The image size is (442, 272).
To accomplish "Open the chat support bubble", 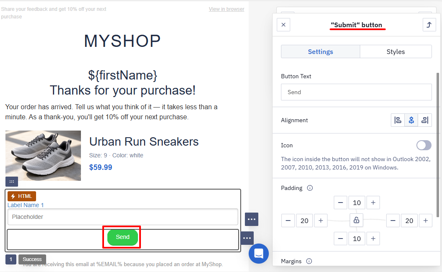I will point(258,254).
